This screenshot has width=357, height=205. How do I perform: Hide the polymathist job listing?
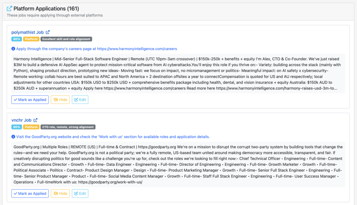point(60,100)
